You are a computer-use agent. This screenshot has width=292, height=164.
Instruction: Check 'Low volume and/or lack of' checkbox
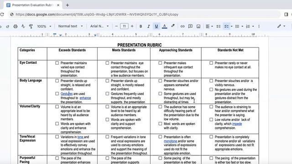[211, 119]
